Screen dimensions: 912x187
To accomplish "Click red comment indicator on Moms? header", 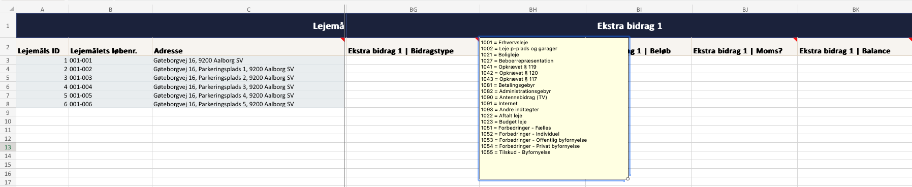I will (796, 40).
